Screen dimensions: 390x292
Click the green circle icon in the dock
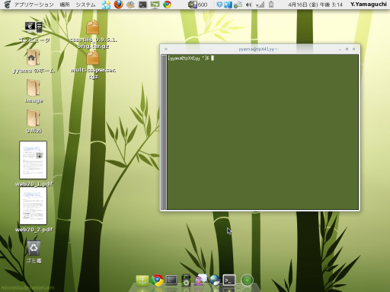(247, 281)
